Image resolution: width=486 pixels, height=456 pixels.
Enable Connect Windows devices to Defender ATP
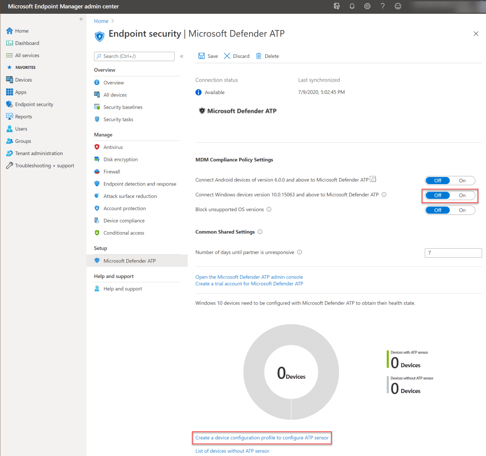coord(462,195)
